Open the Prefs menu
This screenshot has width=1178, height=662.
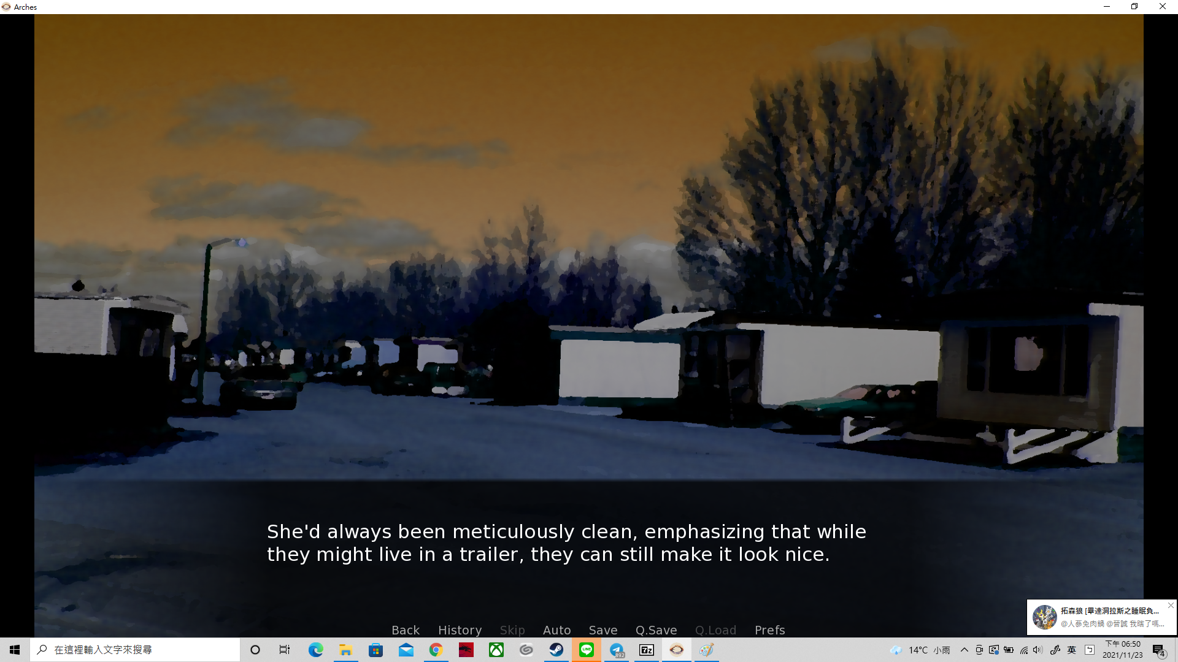click(769, 630)
